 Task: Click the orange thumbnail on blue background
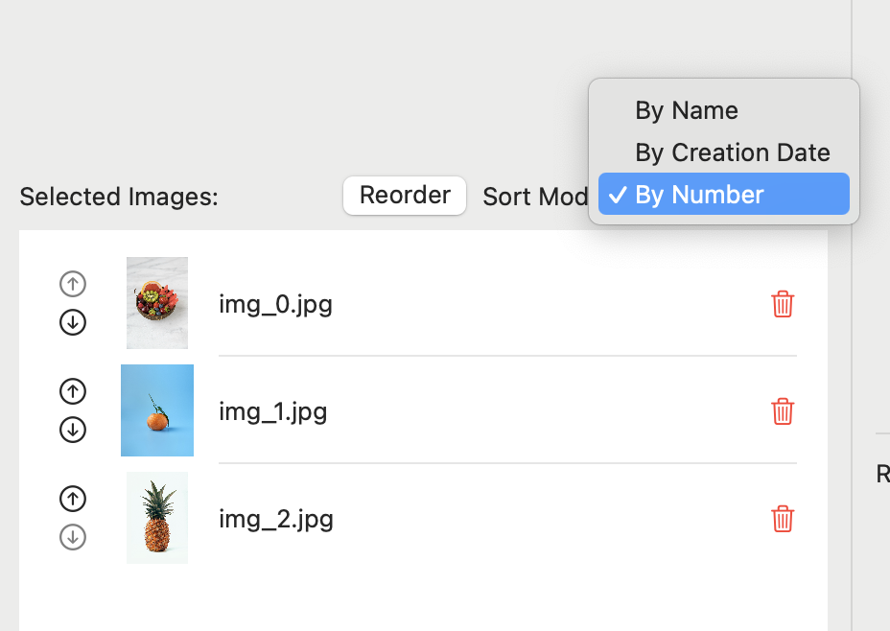coord(157,410)
